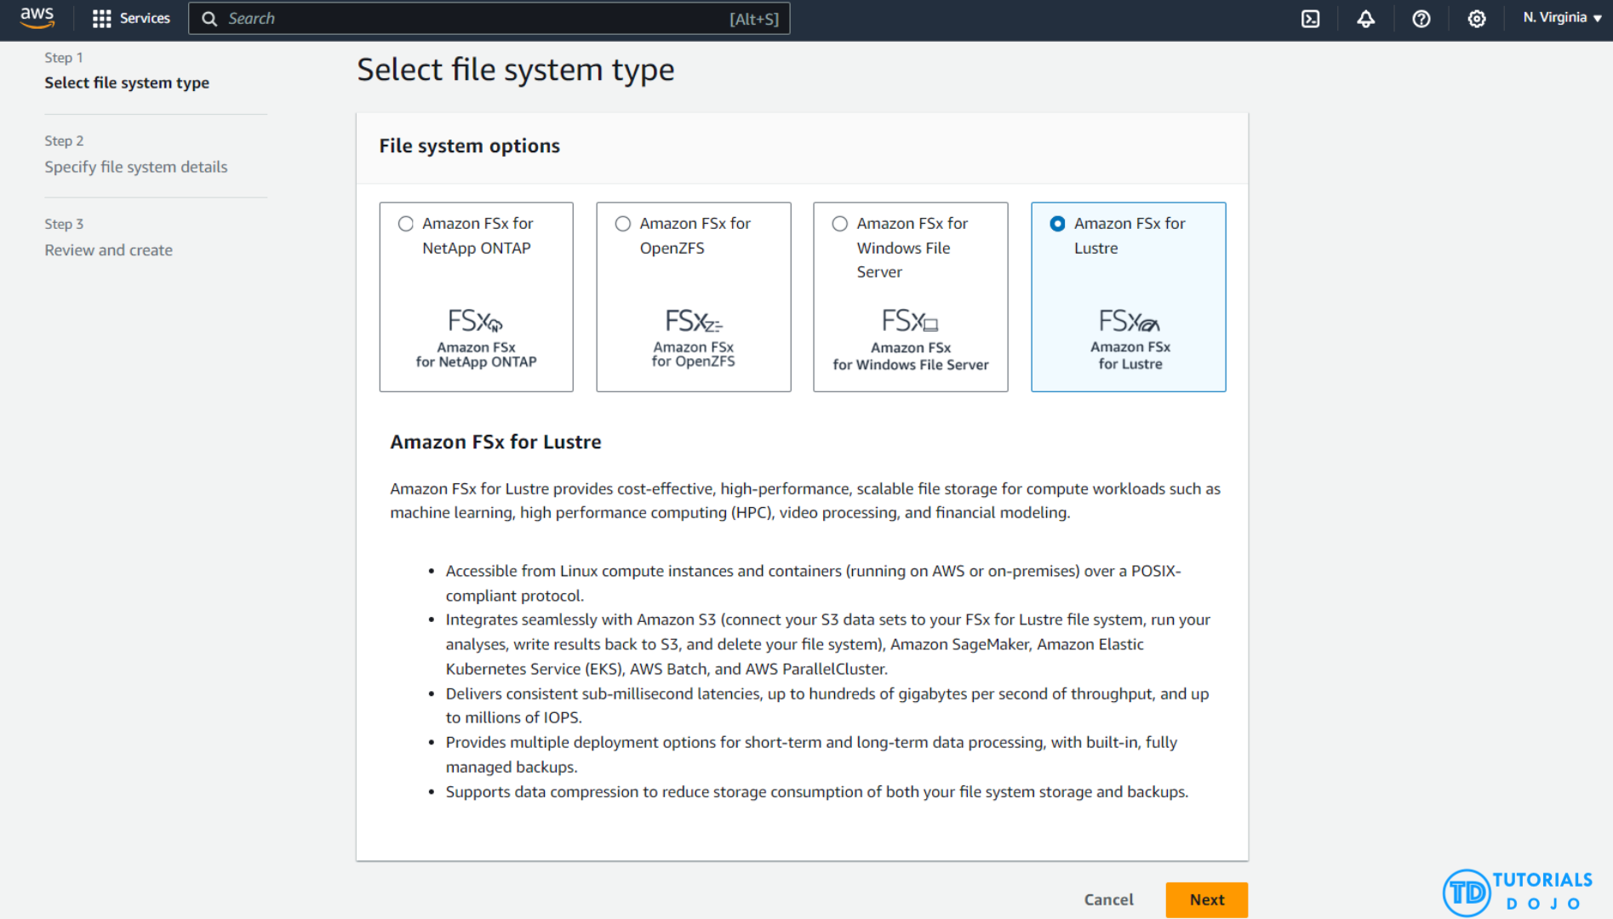Cancel the file system creation
The width and height of the screenshot is (1613, 919).
[1108, 899]
